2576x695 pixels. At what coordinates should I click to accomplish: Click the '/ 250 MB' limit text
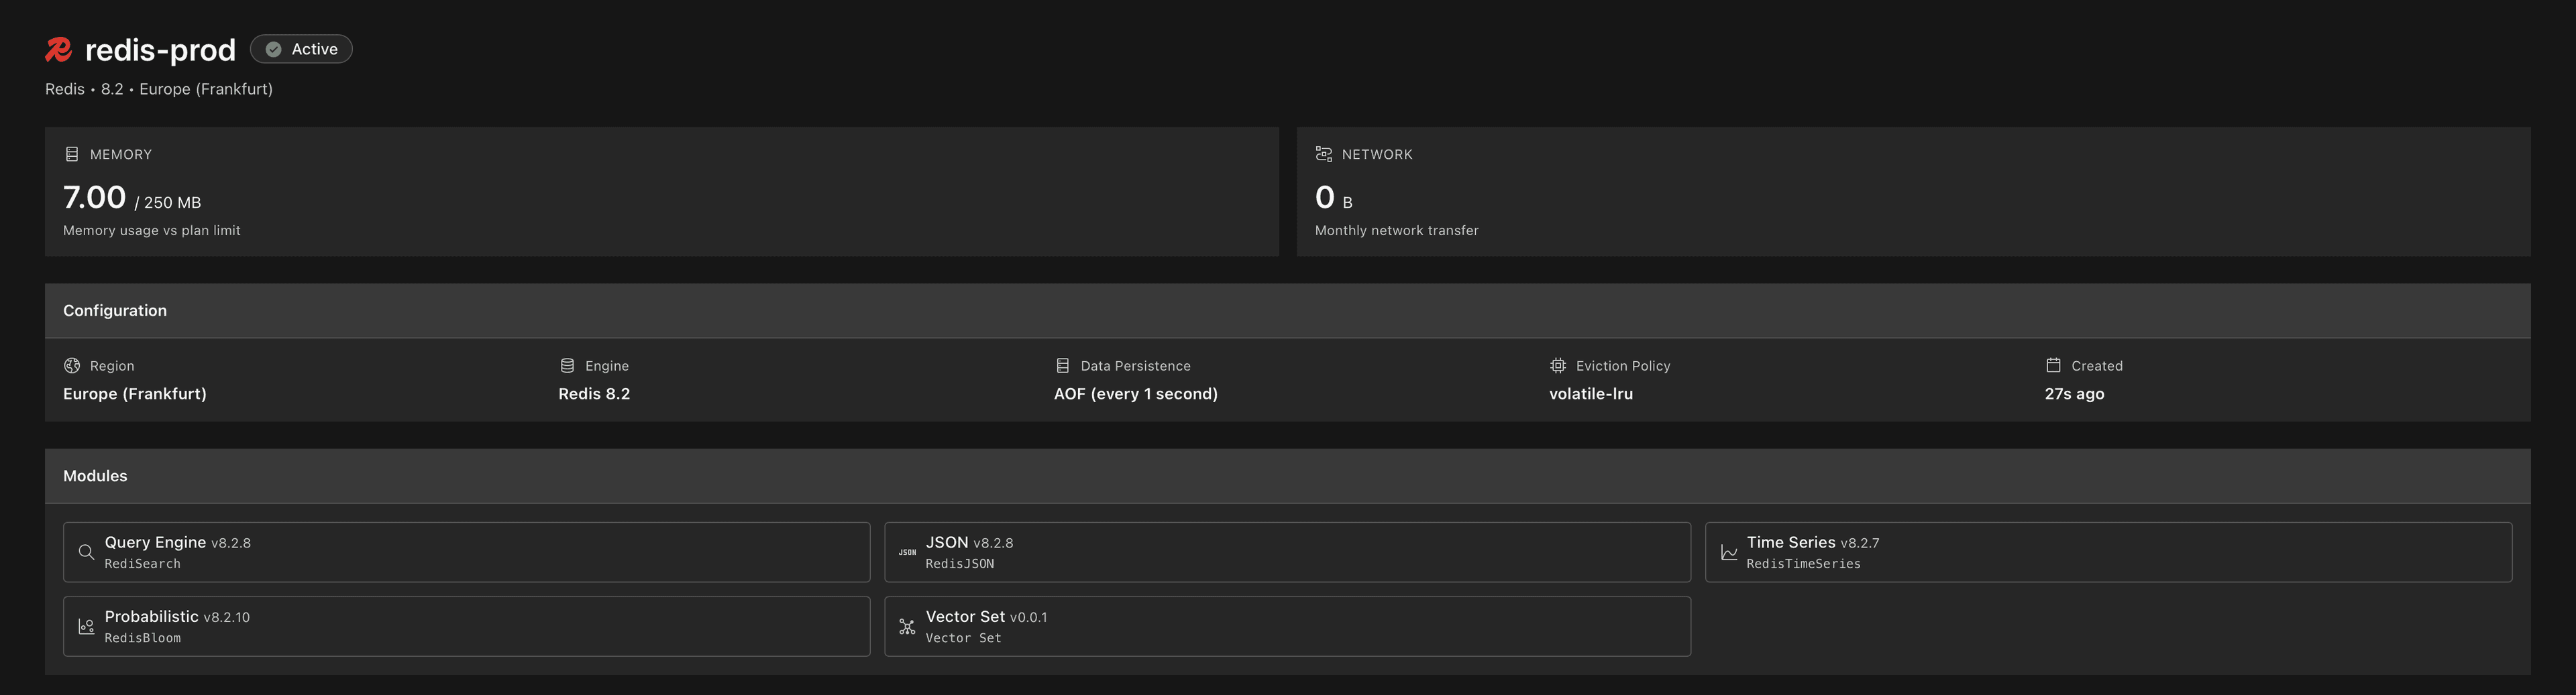coord(168,202)
